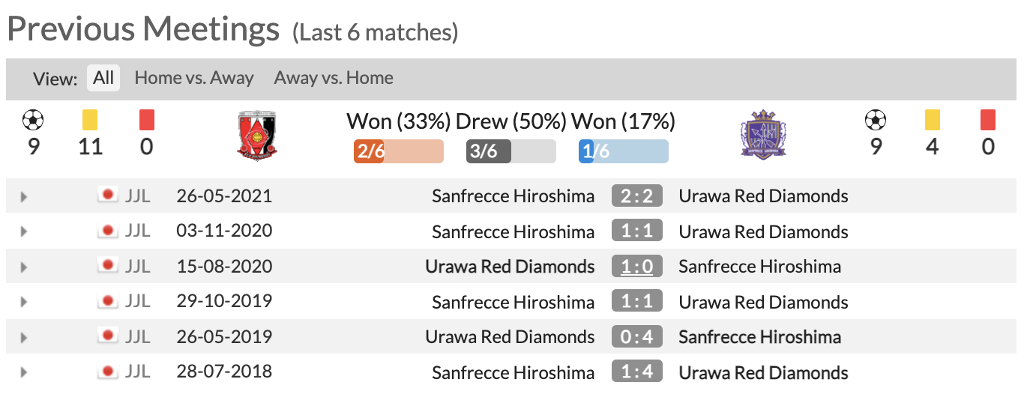Click the gray 3/6 drew bar
This screenshot has height=394, width=1030.
[511, 151]
